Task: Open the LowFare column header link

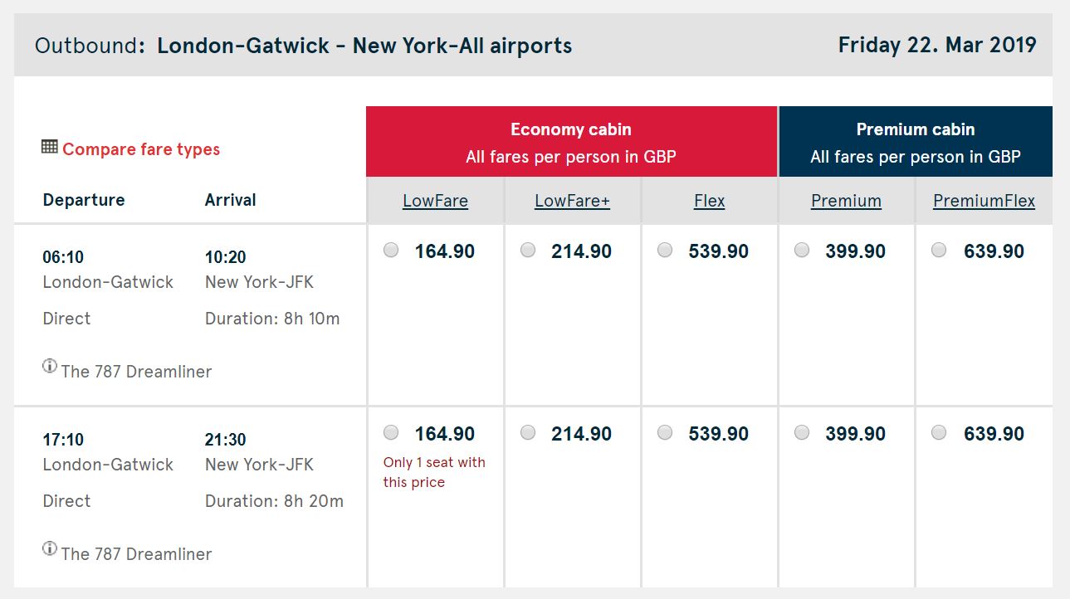Action: click(x=435, y=201)
